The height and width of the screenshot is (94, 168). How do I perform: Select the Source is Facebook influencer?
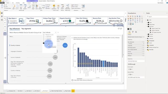(15, 57)
